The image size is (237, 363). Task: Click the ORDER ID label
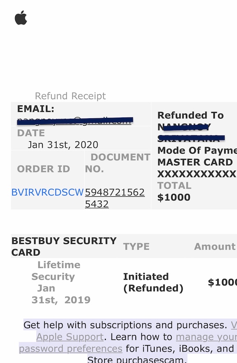pyautogui.click(x=43, y=169)
